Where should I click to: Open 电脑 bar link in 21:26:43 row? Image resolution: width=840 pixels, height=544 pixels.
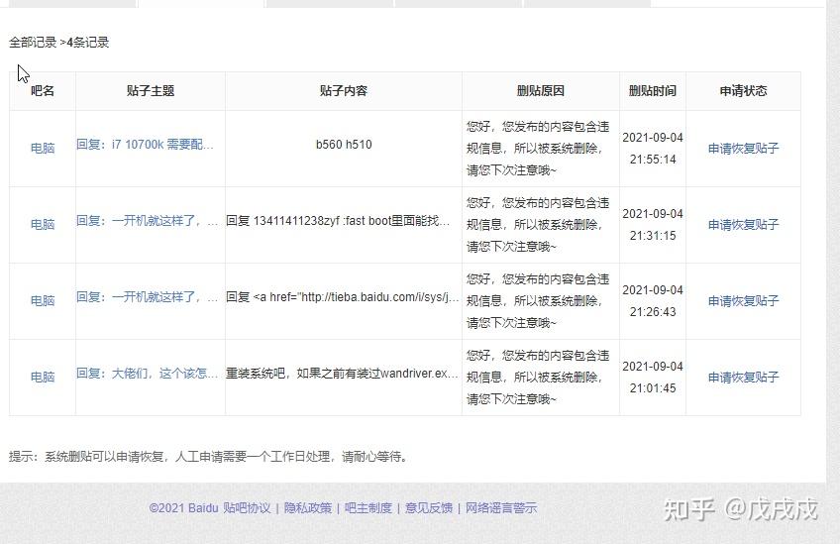tap(43, 300)
